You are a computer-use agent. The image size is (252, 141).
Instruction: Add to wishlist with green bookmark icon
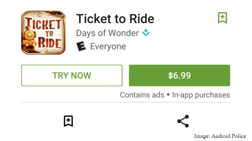point(222,18)
